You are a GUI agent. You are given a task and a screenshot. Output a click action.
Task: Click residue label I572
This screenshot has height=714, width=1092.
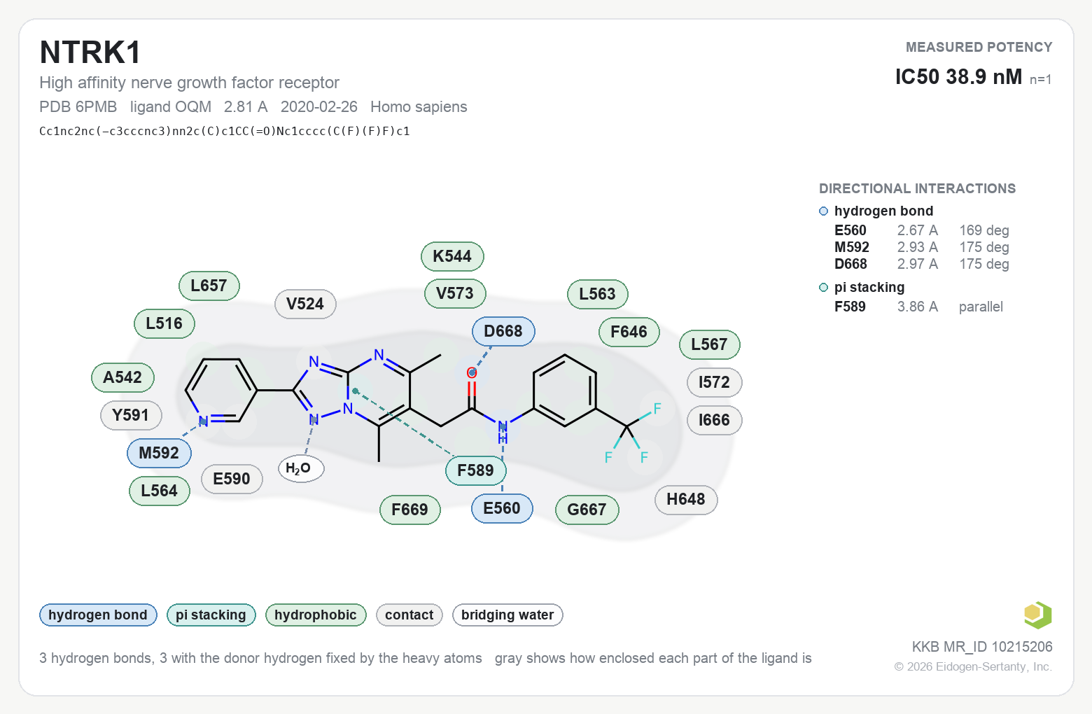pos(714,382)
